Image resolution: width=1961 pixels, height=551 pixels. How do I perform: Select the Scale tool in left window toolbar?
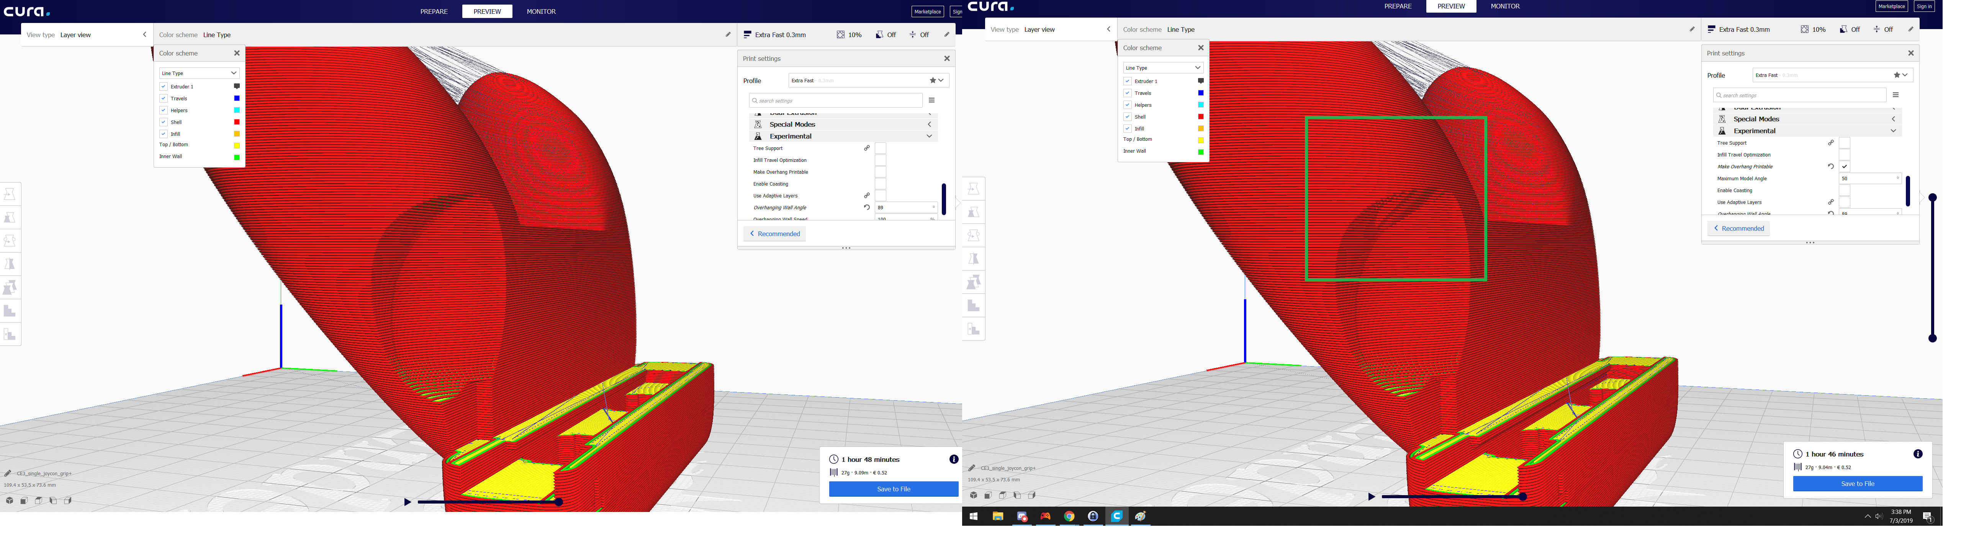click(x=10, y=218)
